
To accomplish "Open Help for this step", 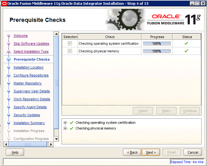I will [x=15, y=152].
